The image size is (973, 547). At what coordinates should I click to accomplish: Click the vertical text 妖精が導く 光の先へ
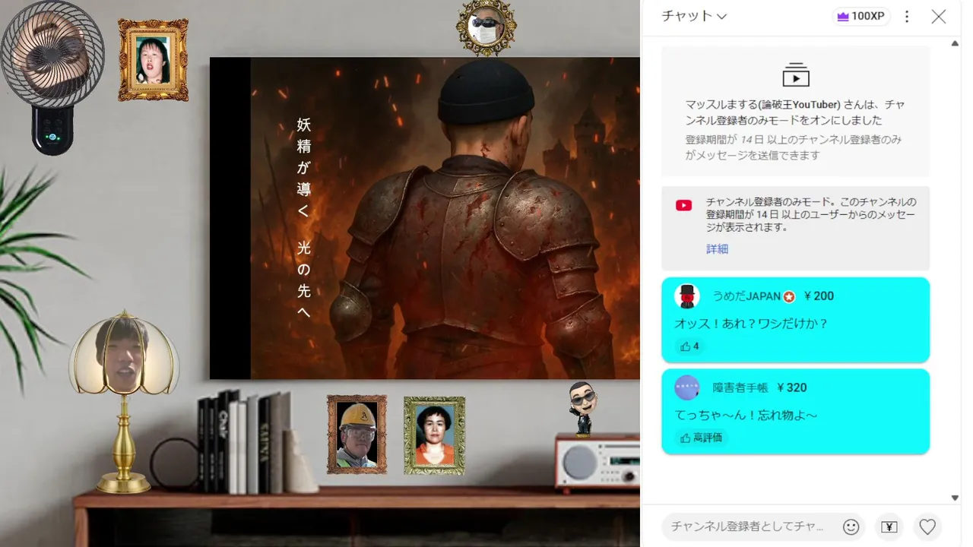click(303, 217)
